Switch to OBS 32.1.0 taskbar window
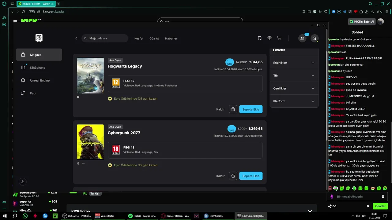Screen dimensions: 392x220 tap(77, 216)
